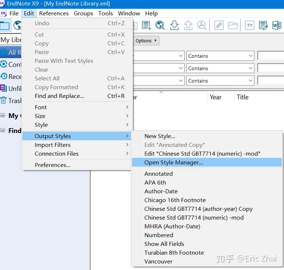Select the Author-Date output style

207,191
